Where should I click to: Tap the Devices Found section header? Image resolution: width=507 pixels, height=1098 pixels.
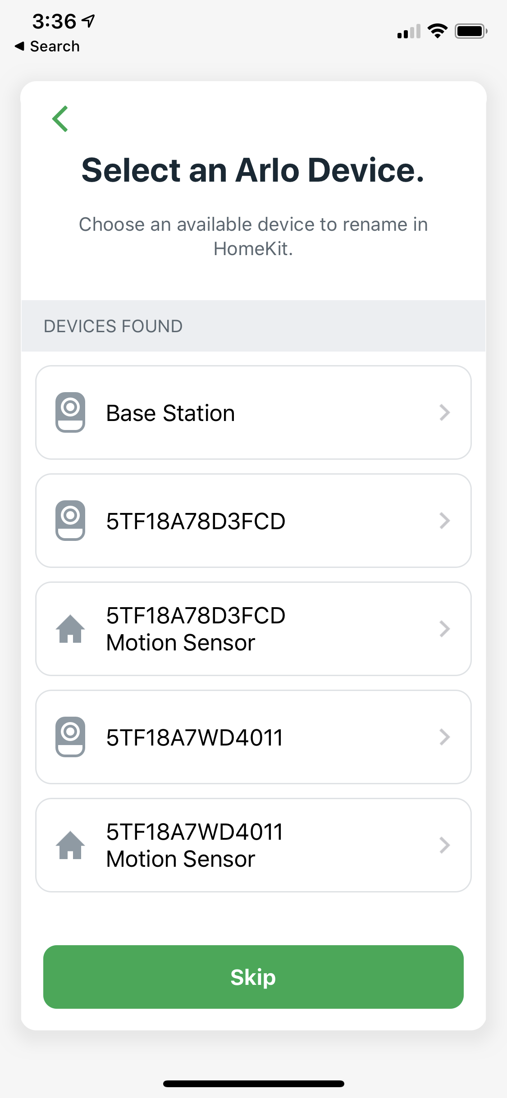coord(113,326)
